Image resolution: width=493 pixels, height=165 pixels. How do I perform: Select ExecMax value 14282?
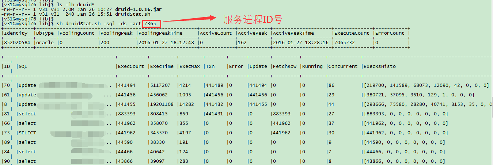(186, 104)
